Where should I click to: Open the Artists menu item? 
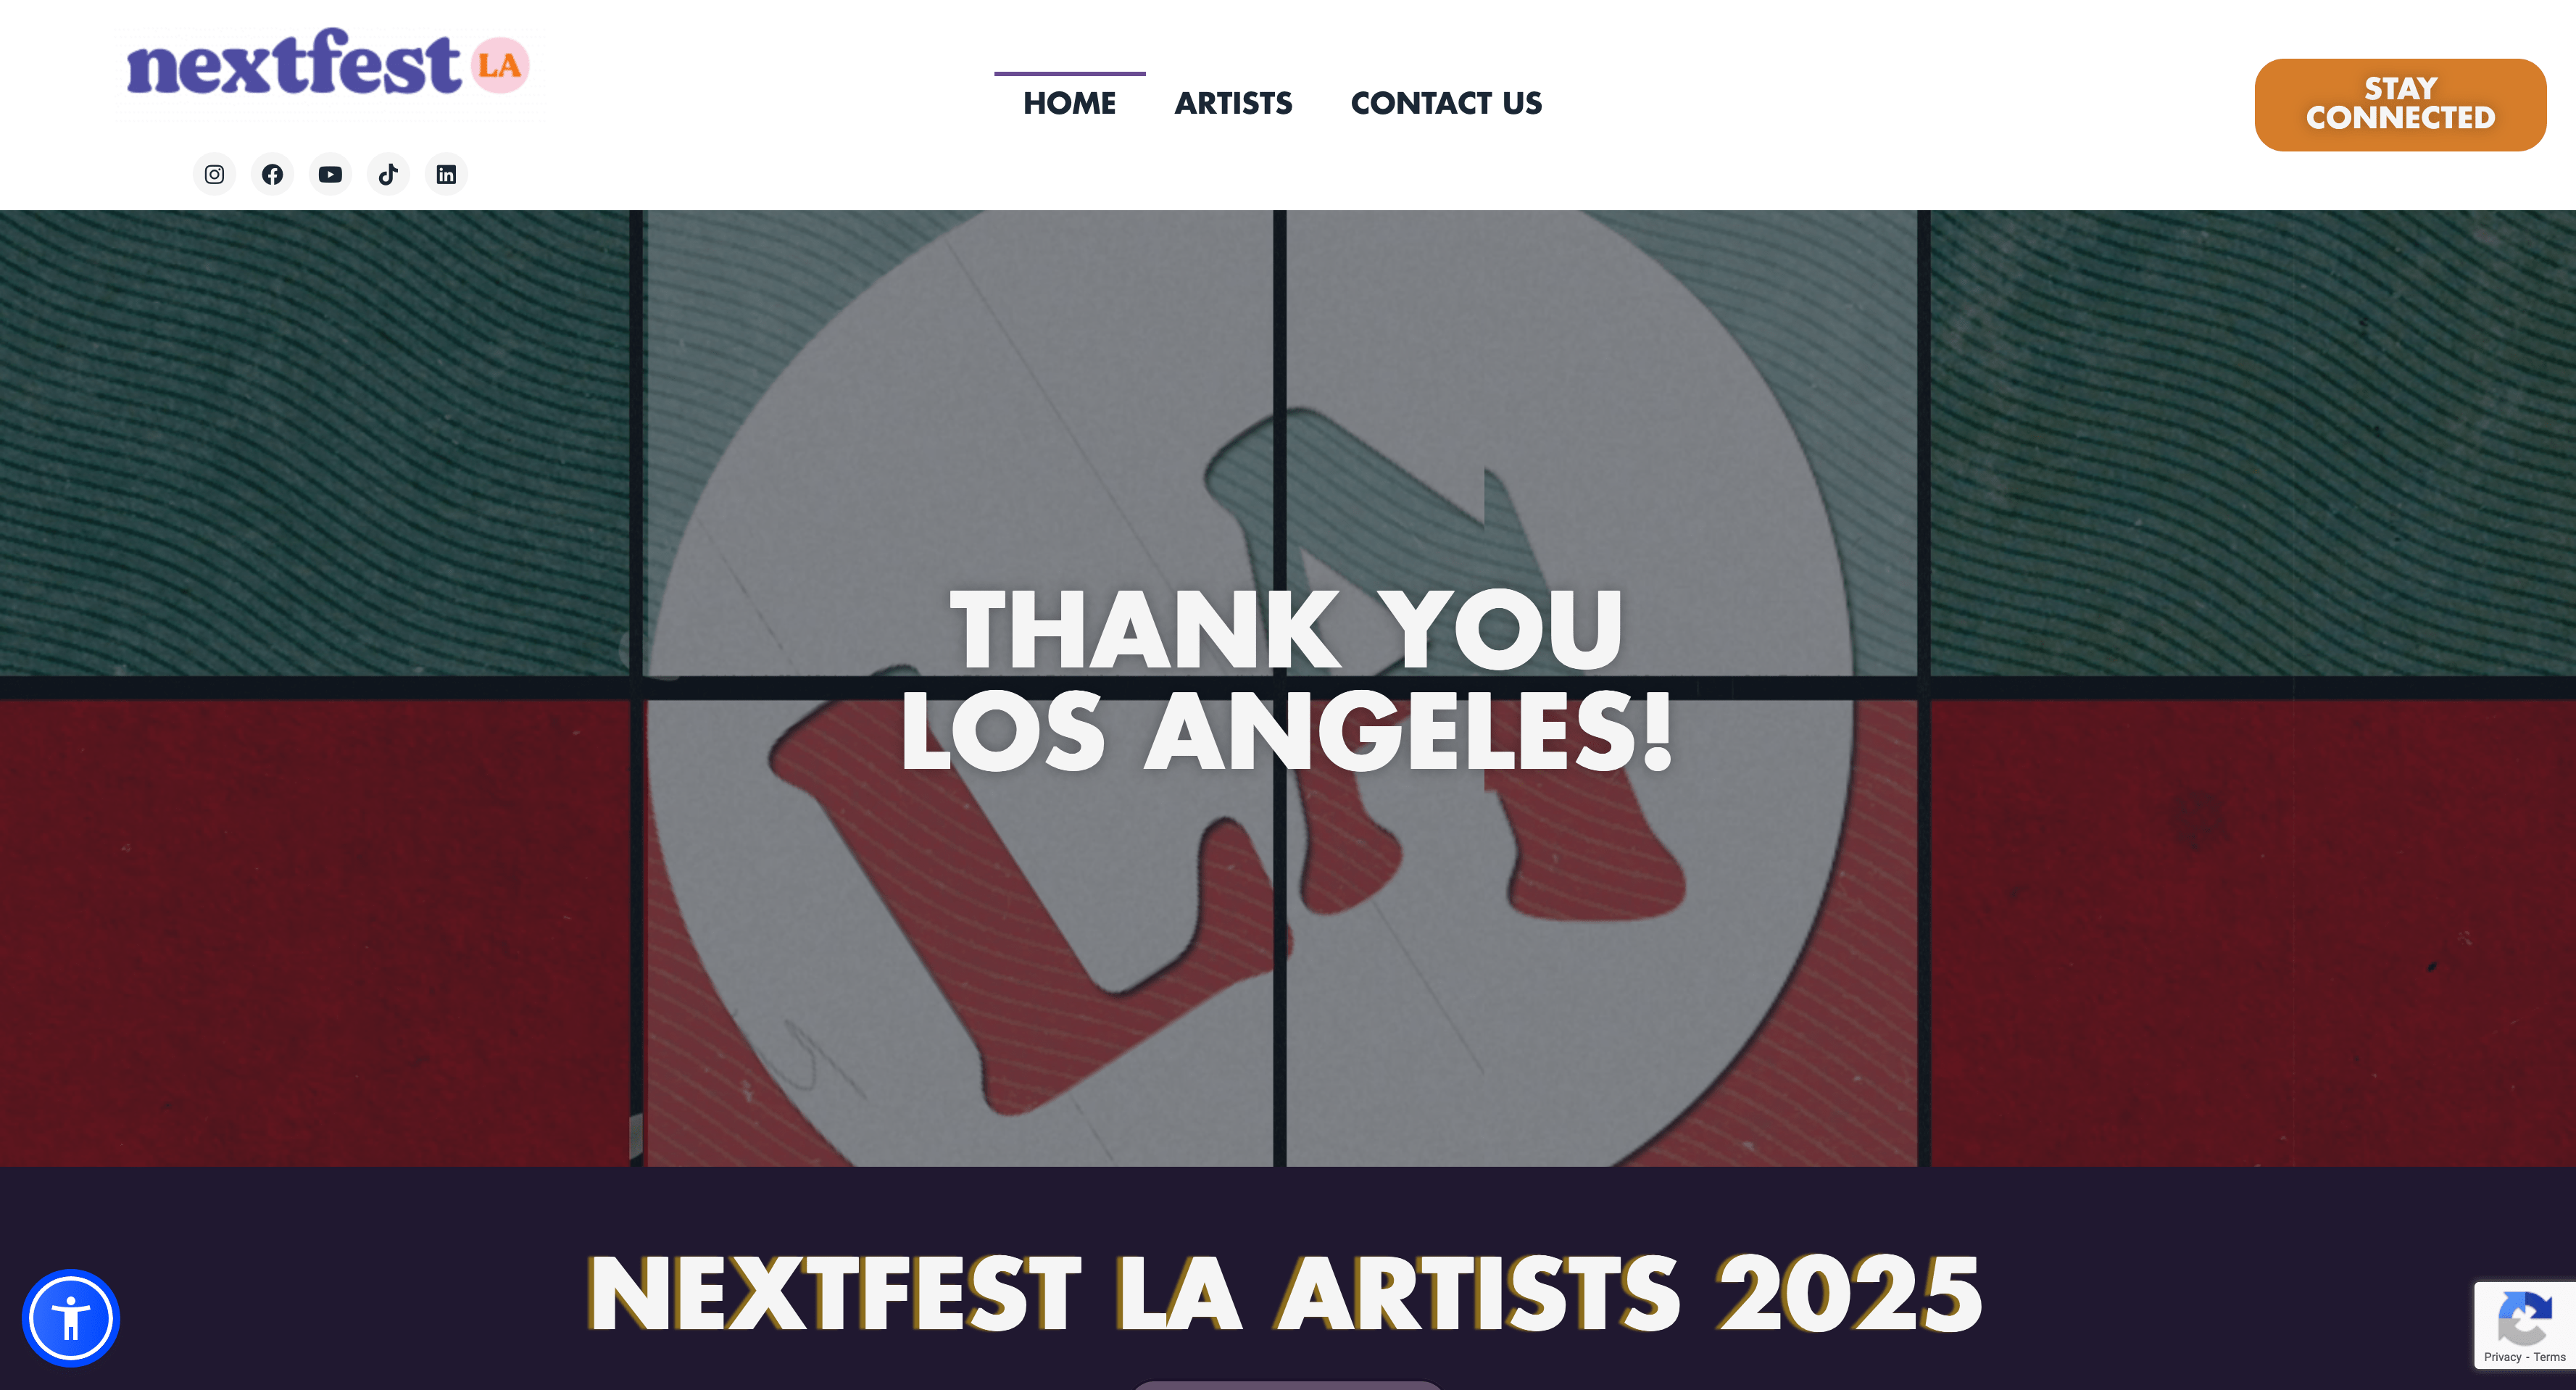(x=1233, y=103)
